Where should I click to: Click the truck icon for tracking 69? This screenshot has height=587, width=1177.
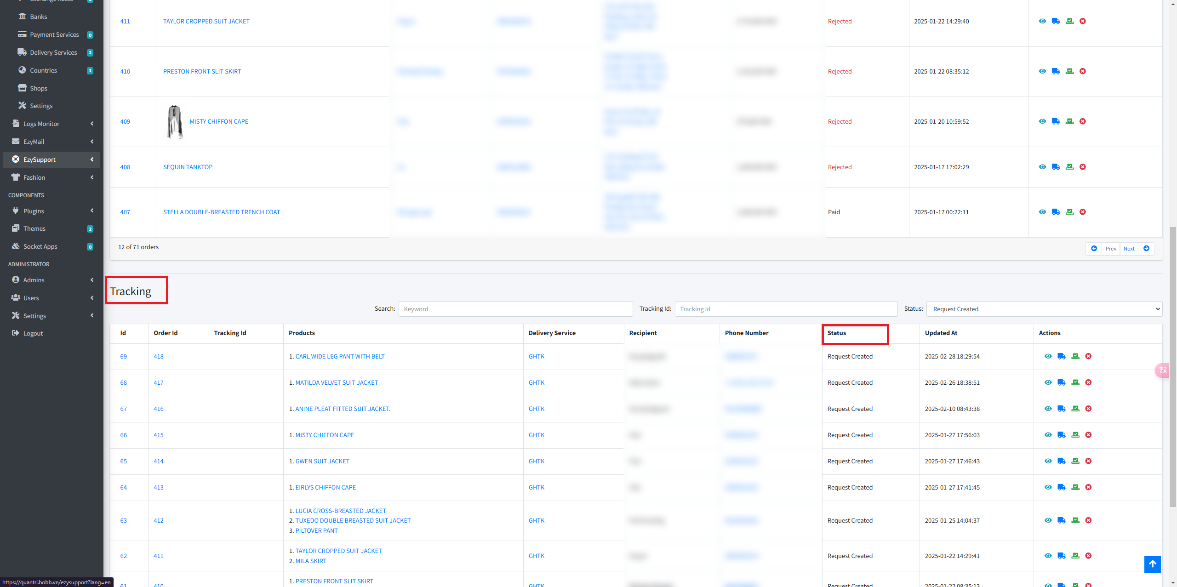point(1061,356)
